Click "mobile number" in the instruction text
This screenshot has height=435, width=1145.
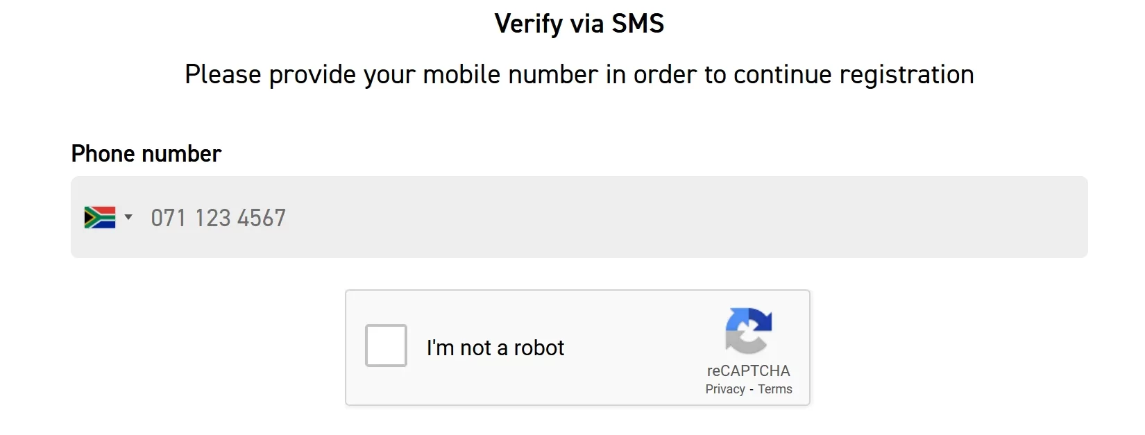510,75
